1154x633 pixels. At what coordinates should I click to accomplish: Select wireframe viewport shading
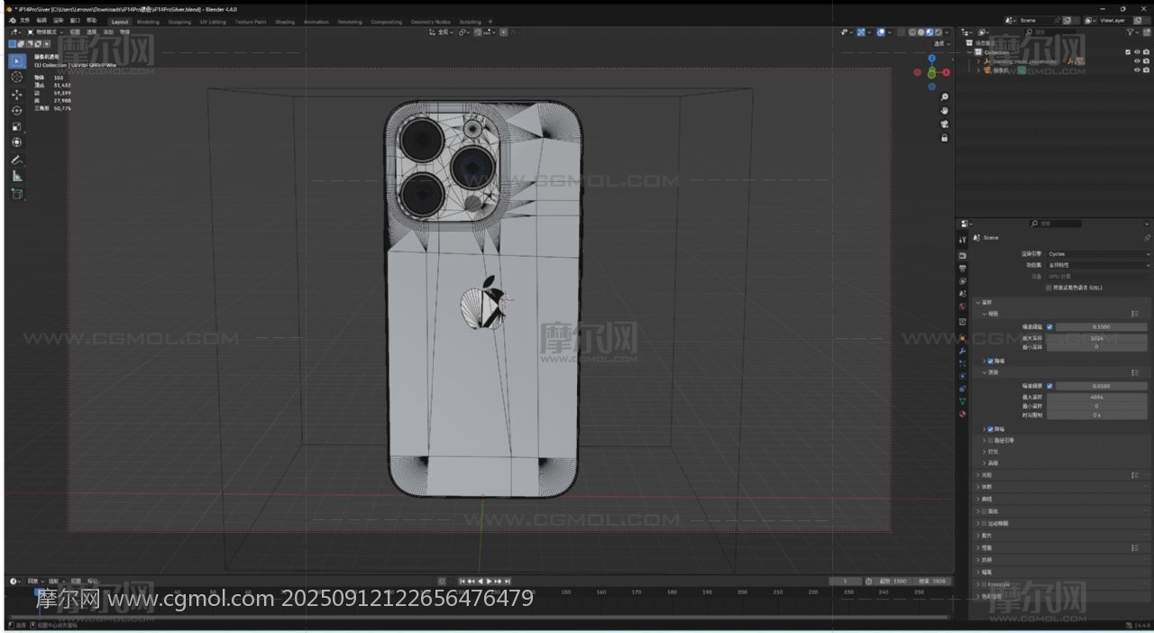pos(912,32)
